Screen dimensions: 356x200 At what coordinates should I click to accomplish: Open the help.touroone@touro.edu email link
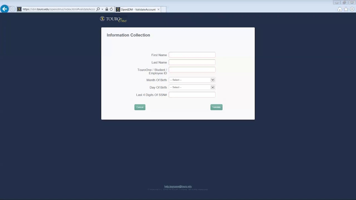(x=178, y=186)
